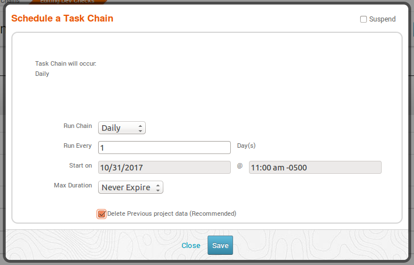Select the 11:00 am start time field
This screenshot has height=265, width=414.
(x=315, y=167)
